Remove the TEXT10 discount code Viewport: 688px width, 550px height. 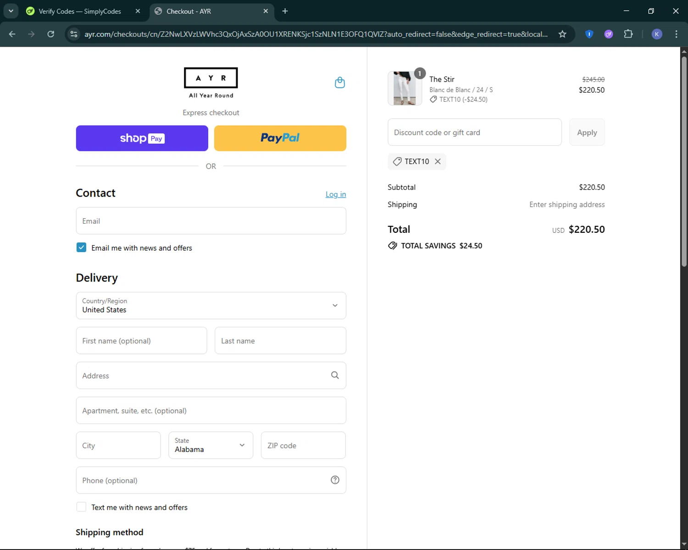click(x=438, y=161)
